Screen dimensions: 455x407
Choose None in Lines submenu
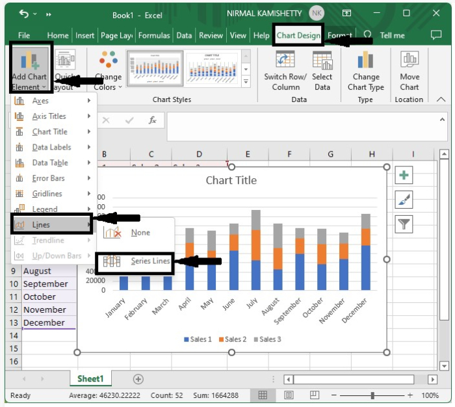(x=135, y=233)
